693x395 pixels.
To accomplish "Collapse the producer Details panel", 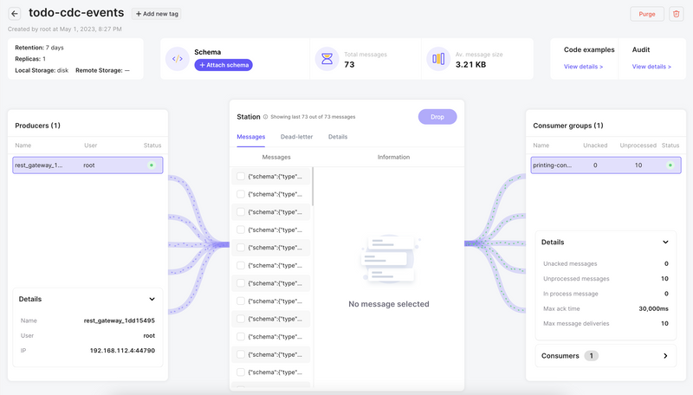I will 152,299.
